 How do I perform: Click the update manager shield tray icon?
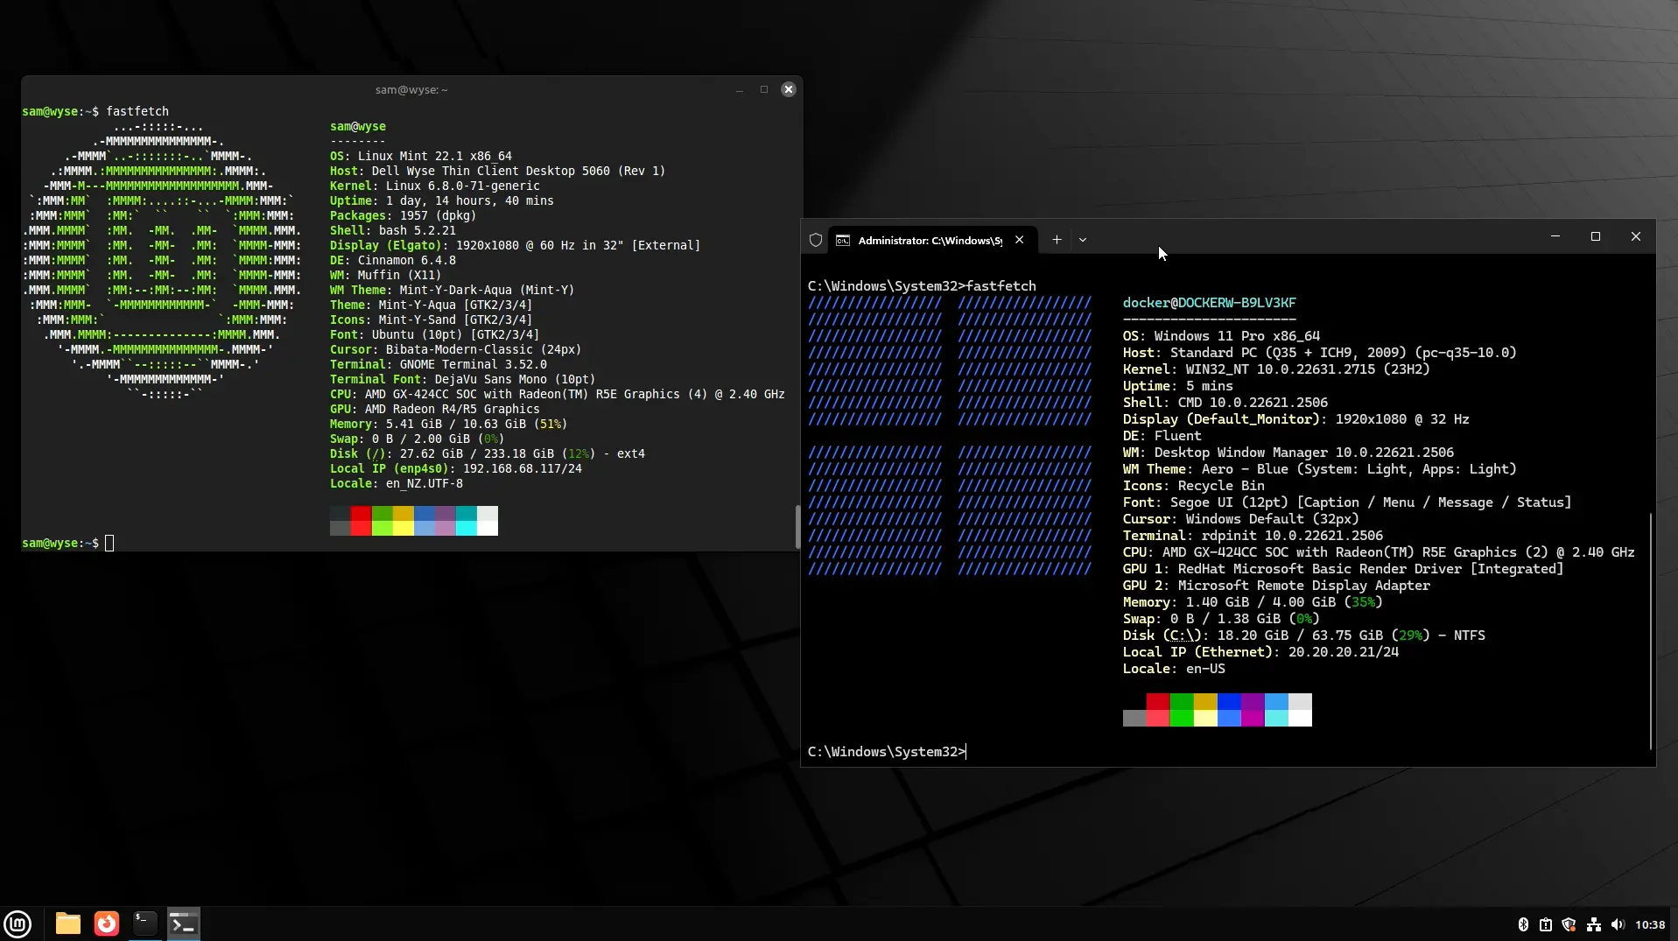point(1569,924)
